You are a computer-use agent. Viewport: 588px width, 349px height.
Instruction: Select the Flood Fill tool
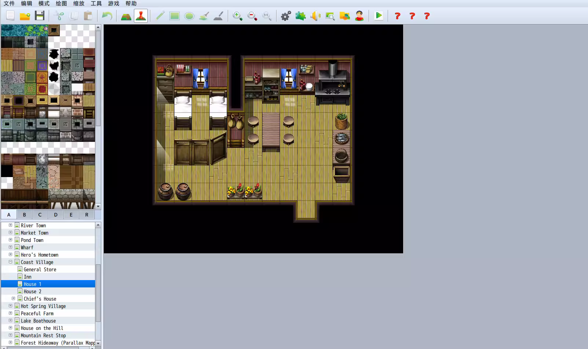point(204,16)
